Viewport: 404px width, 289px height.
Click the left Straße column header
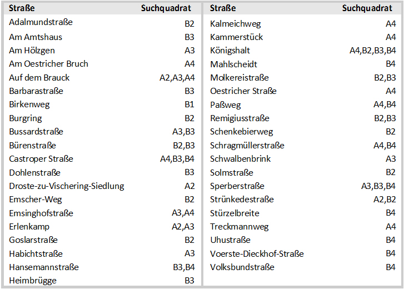22,8
